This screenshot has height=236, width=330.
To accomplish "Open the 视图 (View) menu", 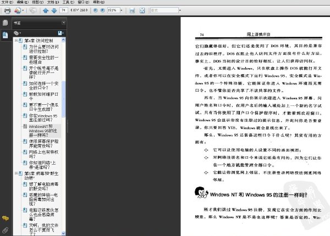I will (x=37, y=2).
